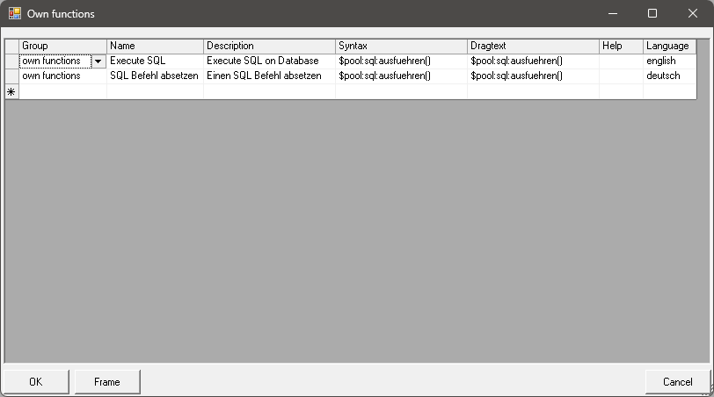The image size is (714, 397).
Task: Select the new row asterisk row header
Action: click(11, 91)
